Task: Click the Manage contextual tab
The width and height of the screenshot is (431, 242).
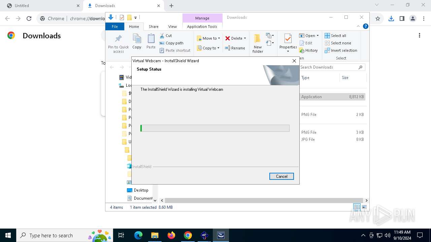Action: click(x=202, y=18)
